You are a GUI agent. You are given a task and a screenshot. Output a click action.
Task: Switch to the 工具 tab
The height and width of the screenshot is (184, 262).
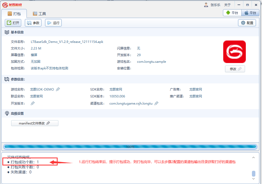click(x=39, y=14)
